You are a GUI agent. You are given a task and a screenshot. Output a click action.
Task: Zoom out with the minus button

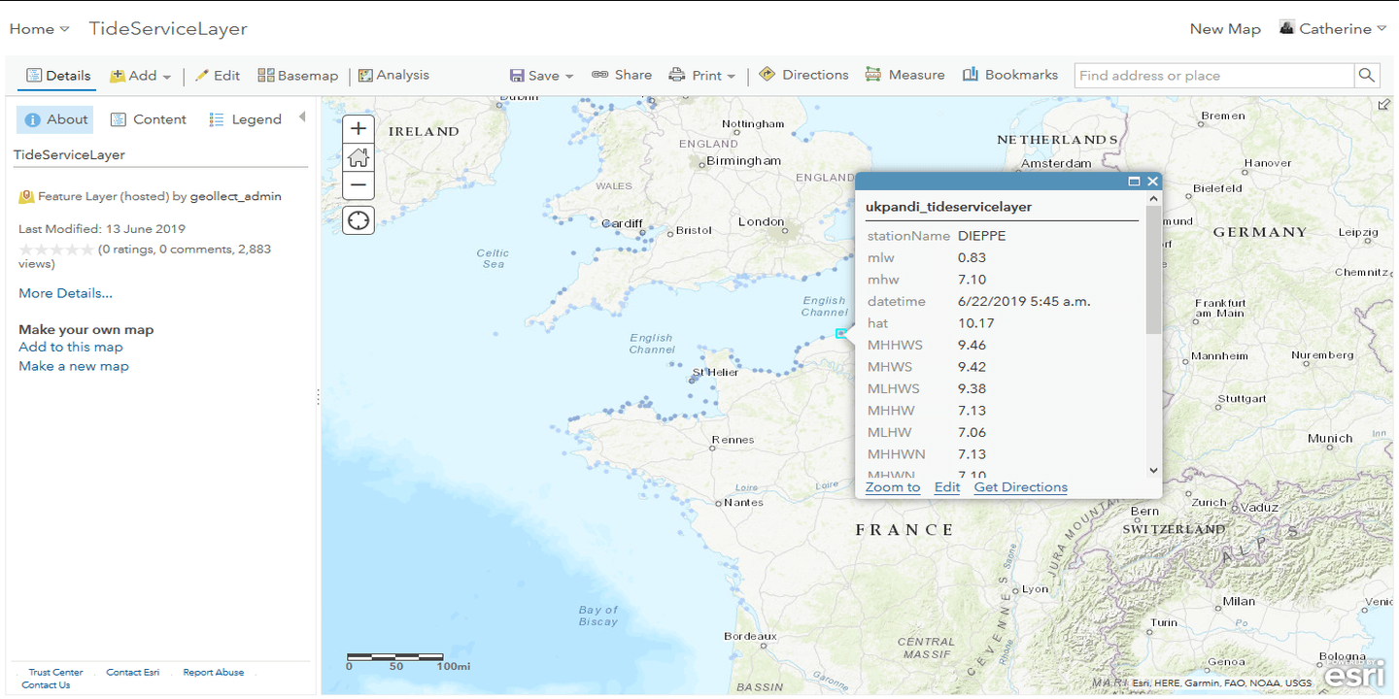click(x=358, y=184)
